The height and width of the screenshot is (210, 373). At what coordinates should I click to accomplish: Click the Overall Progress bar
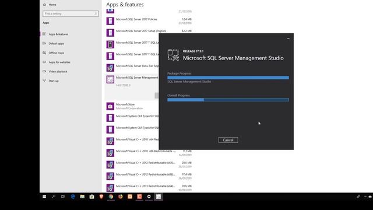228,100
